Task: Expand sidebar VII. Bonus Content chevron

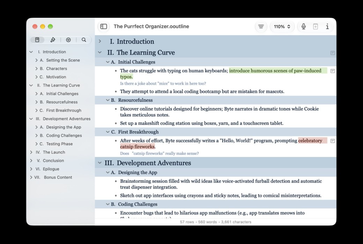Action: [31, 177]
